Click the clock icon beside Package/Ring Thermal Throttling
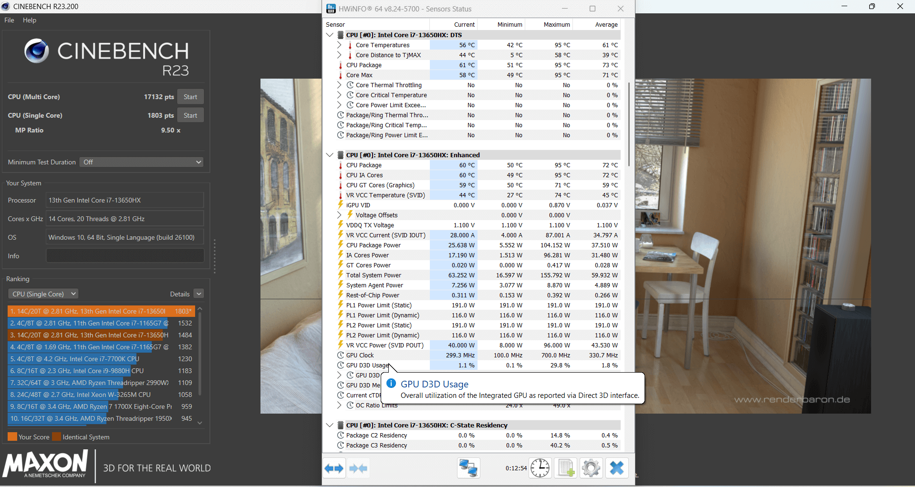Image resolution: width=915 pixels, height=487 pixels. pos(341,115)
